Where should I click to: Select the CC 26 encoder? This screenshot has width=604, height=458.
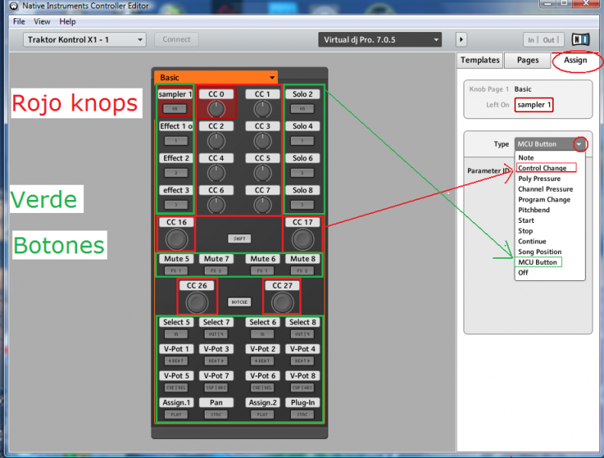(x=197, y=302)
